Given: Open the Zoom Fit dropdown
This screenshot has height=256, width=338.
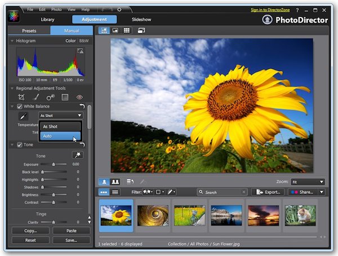Looking at the screenshot, I should [x=308, y=182].
